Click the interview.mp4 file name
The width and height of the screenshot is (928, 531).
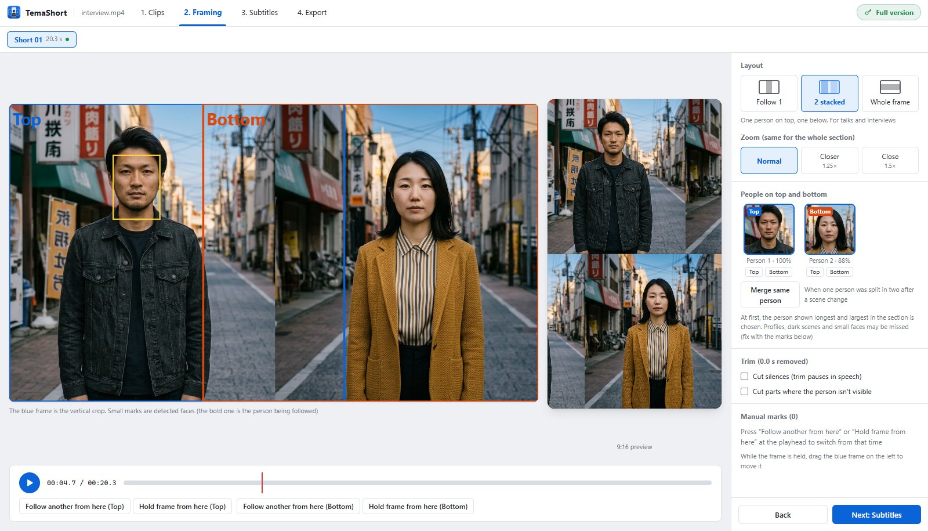[x=103, y=13]
